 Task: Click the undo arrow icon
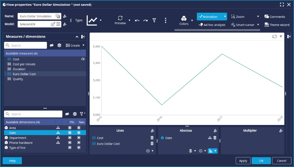(137, 20)
